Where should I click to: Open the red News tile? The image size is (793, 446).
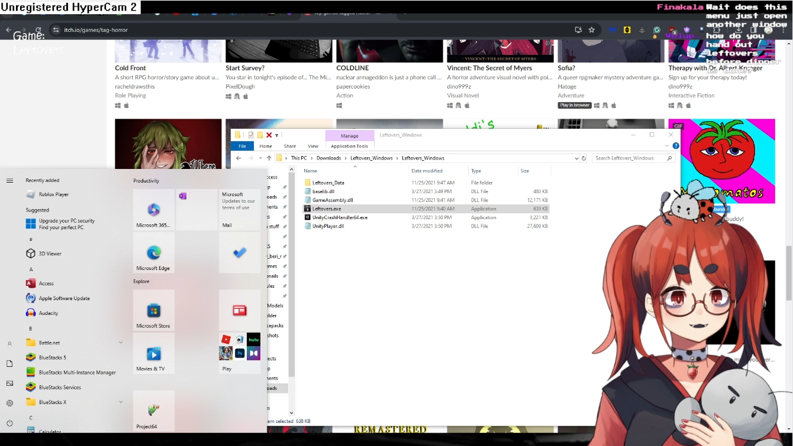tap(240, 310)
